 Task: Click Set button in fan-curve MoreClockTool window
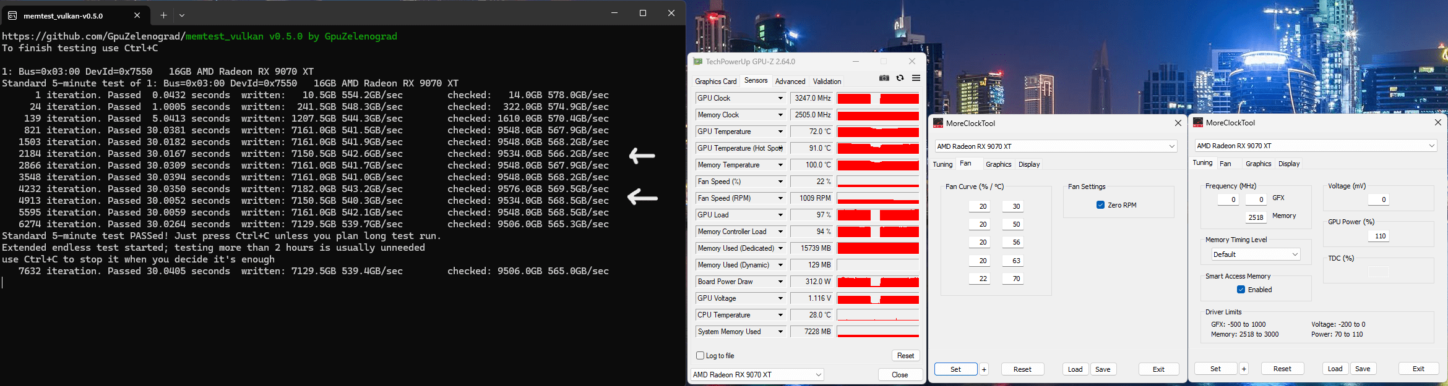point(955,369)
